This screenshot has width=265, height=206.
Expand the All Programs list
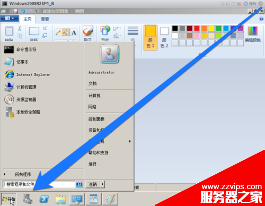(23, 174)
